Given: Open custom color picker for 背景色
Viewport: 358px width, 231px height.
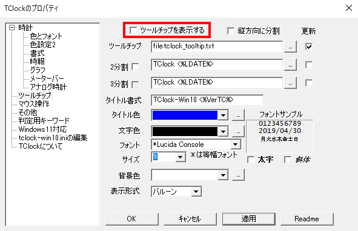Looking at the screenshot, I should (238, 175).
